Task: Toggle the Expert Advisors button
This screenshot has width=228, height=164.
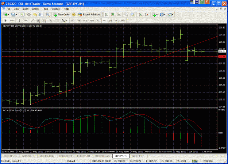Action: [x=89, y=15]
